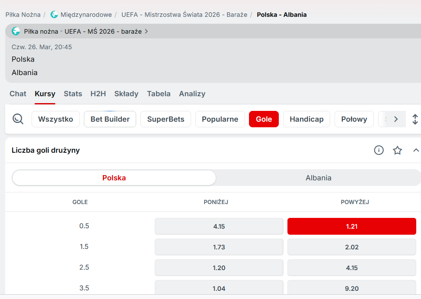Open the UEFA - MŚ 2026 - baraże competition chevron
This screenshot has height=299, width=421.
pos(147,31)
